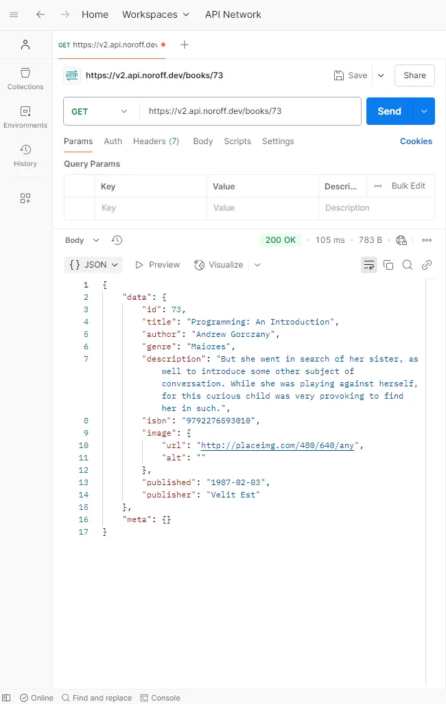
Task: Follow the placeimg.com URL link
Action: click(x=278, y=445)
